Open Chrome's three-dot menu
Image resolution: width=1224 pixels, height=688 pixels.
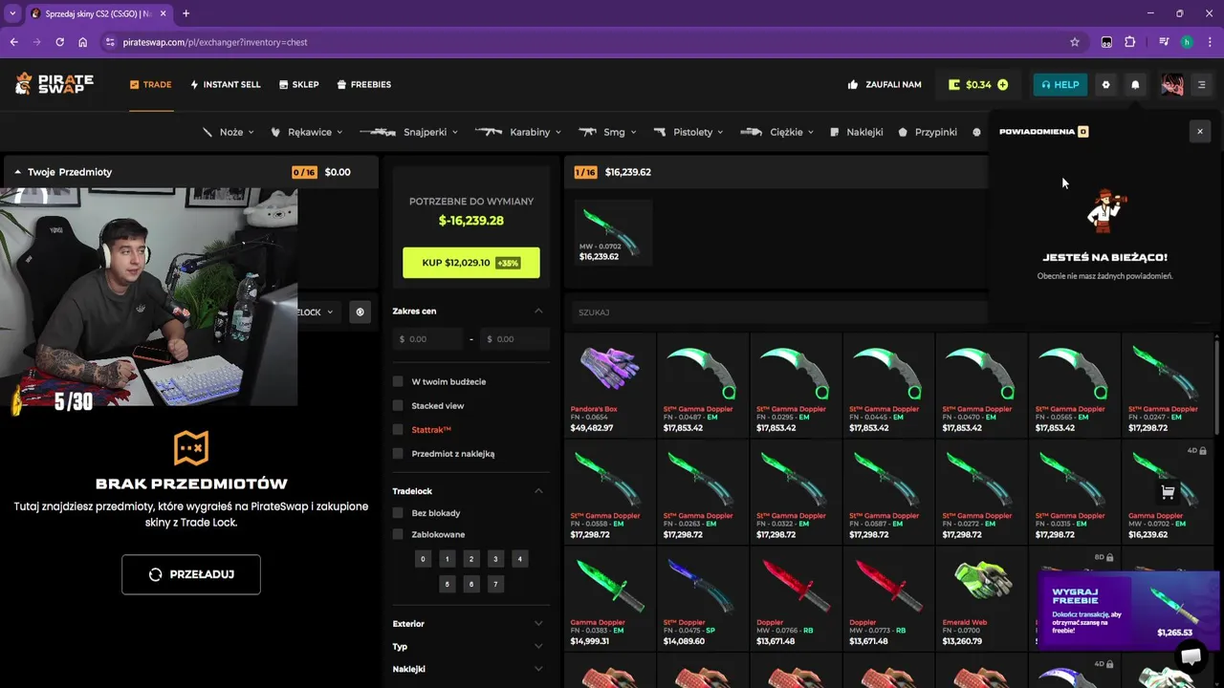1209,42
